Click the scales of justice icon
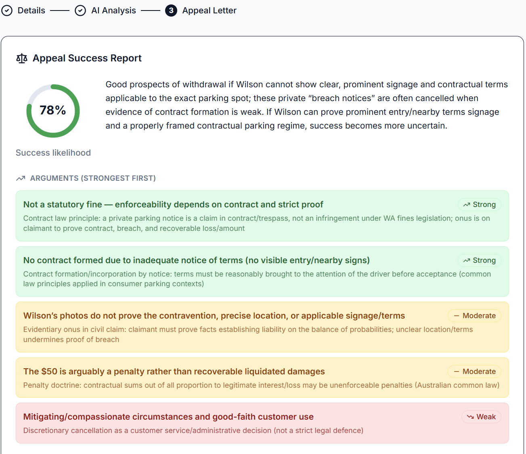 pos(22,59)
